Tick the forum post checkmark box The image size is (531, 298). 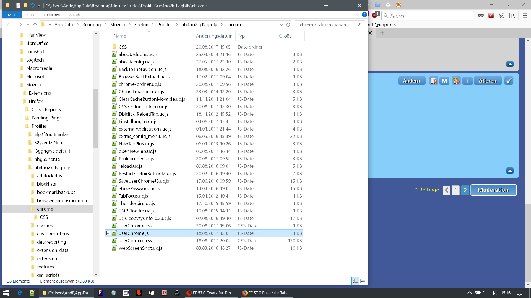coord(509,81)
